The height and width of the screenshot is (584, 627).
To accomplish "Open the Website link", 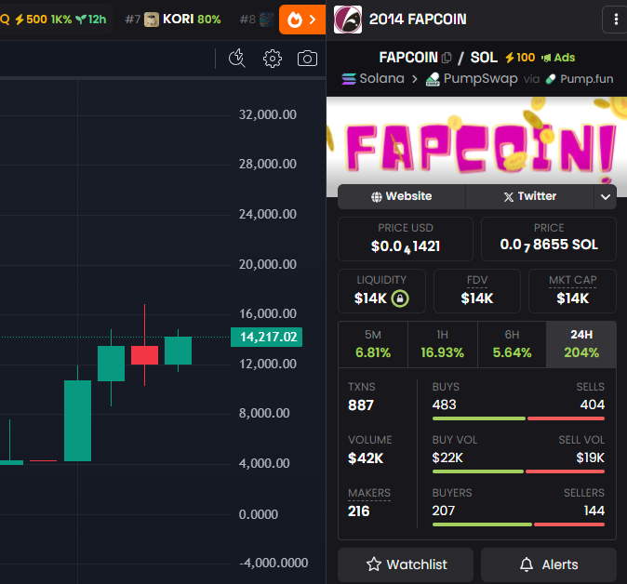I will [402, 196].
